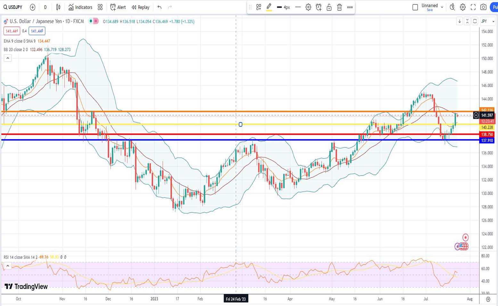Change the line color with pencil swatch
Image resolution: width=498 pixels, height=306 pixels.
(269, 7)
